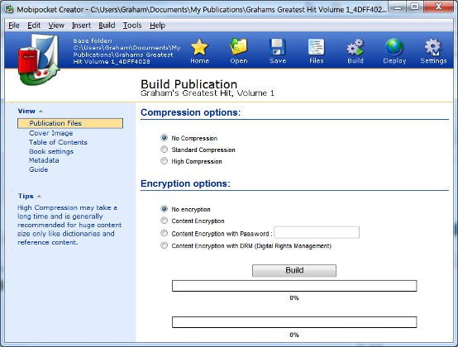
Task: Select the Build gears icon in the toolbar
Action: click(355, 47)
